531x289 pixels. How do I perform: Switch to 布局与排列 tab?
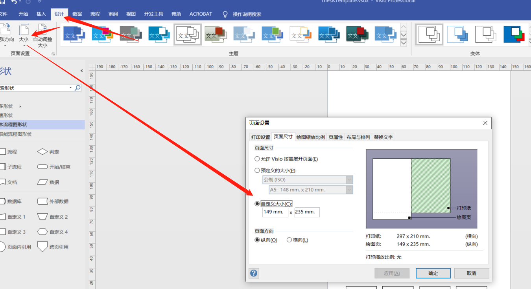coord(358,137)
